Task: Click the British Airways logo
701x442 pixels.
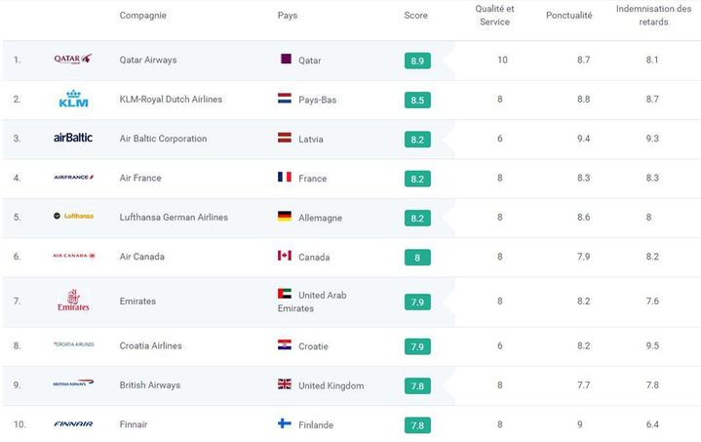Action: pyautogui.click(x=73, y=382)
